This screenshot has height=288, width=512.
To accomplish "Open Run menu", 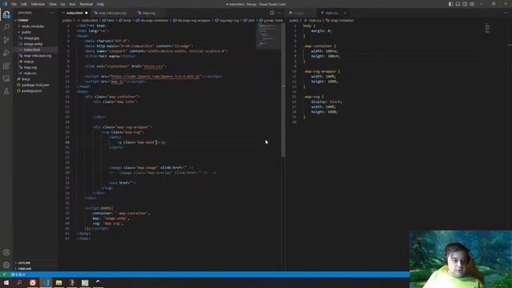I will coord(73,4).
